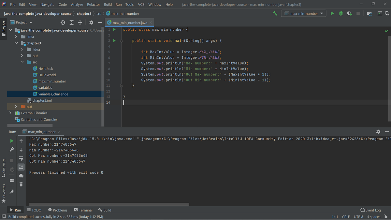Expand out folder inside chapter3
This screenshot has height=220, width=391.
tap(22, 56)
